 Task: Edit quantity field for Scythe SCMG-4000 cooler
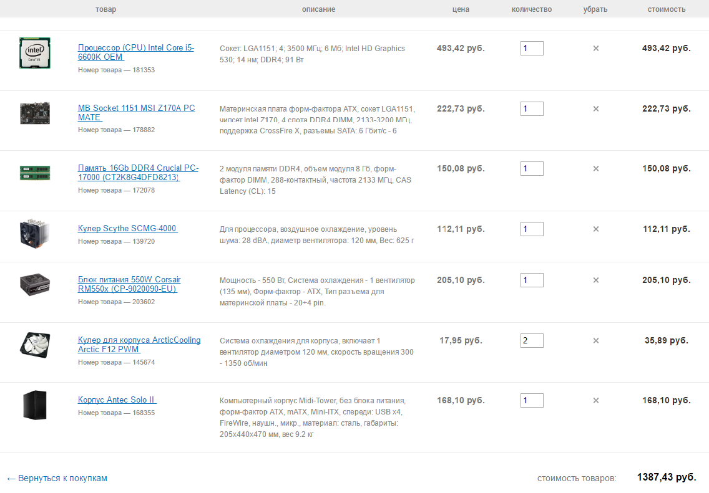click(532, 229)
